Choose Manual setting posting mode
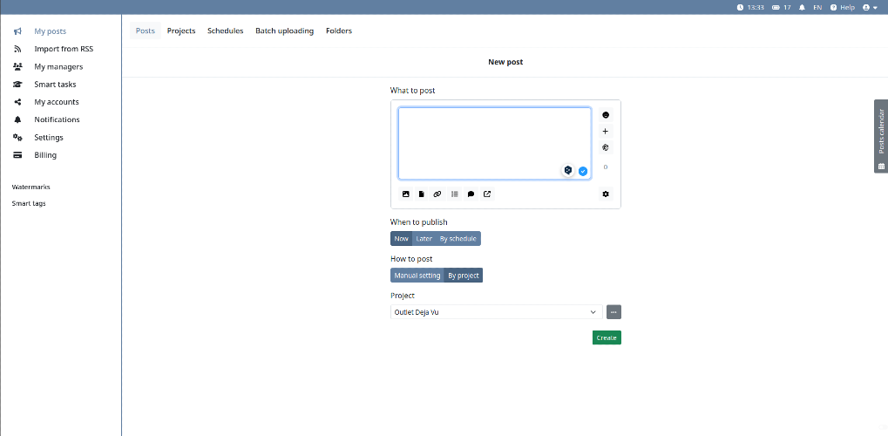 [x=417, y=276]
